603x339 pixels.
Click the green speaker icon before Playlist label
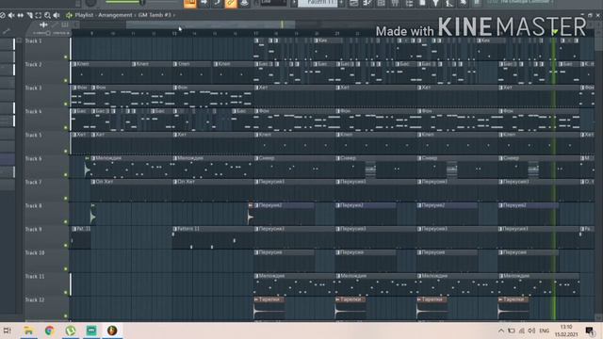69,15
